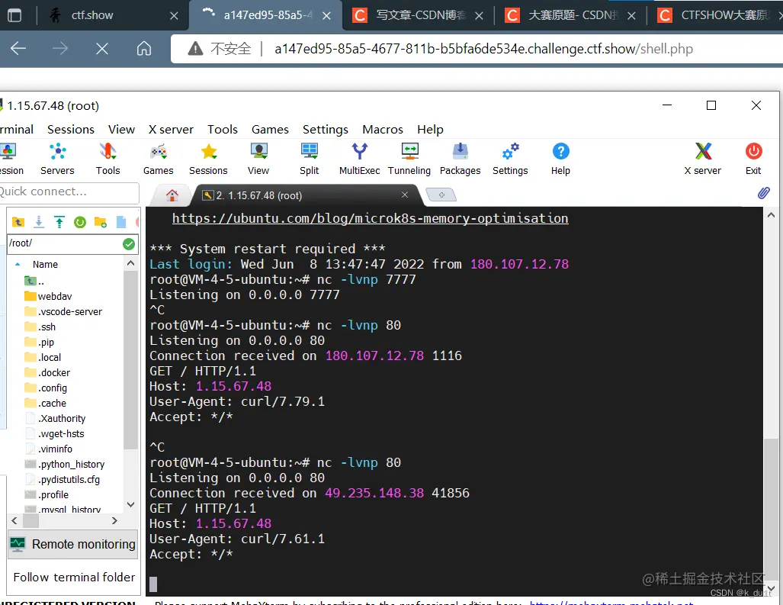Click the View toolbar icon
The image size is (783, 605).
[258, 159]
